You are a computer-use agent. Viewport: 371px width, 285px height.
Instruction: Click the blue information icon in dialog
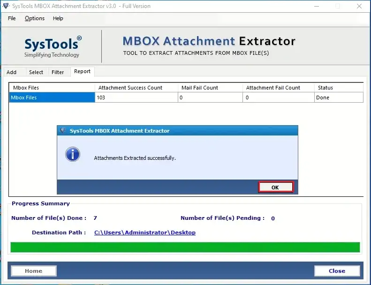click(x=73, y=154)
